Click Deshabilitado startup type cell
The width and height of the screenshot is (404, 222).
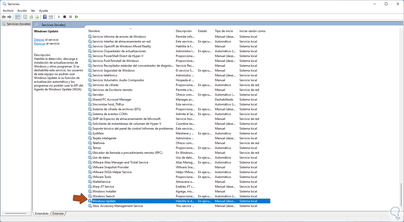[x=224, y=100]
